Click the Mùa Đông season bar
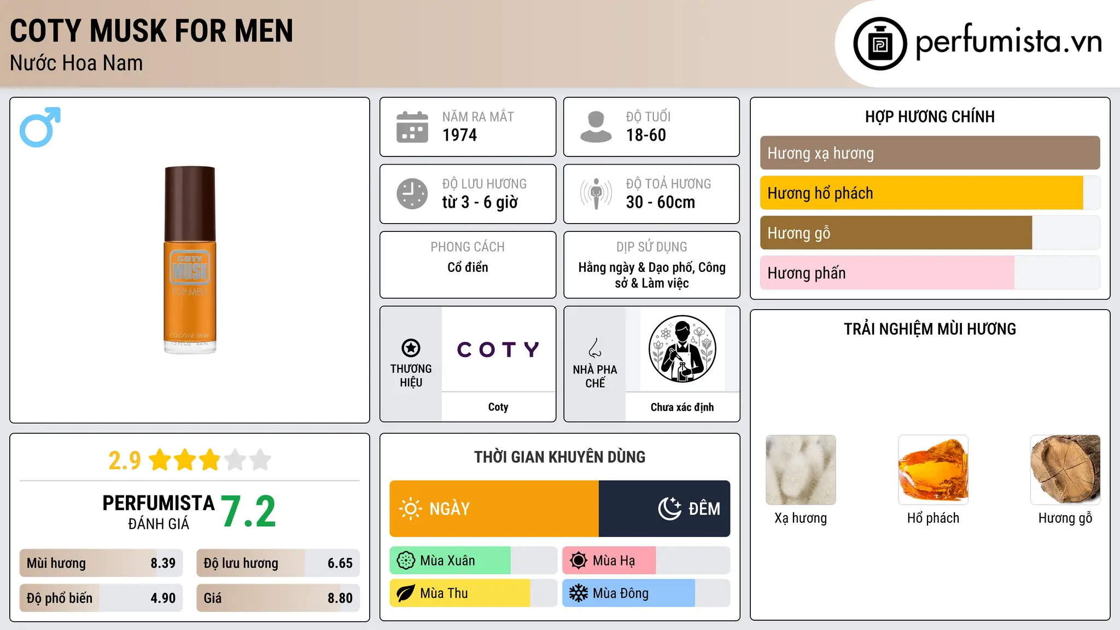 click(646, 593)
